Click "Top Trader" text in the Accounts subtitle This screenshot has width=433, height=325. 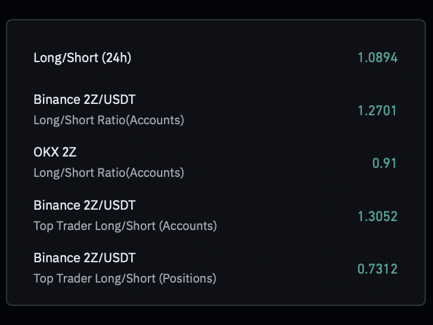click(x=57, y=226)
